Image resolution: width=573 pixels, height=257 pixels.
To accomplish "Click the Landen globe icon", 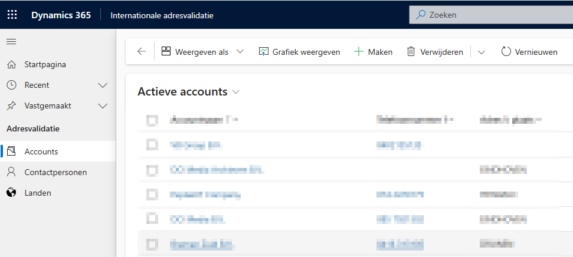I will pyautogui.click(x=11, y=193).
